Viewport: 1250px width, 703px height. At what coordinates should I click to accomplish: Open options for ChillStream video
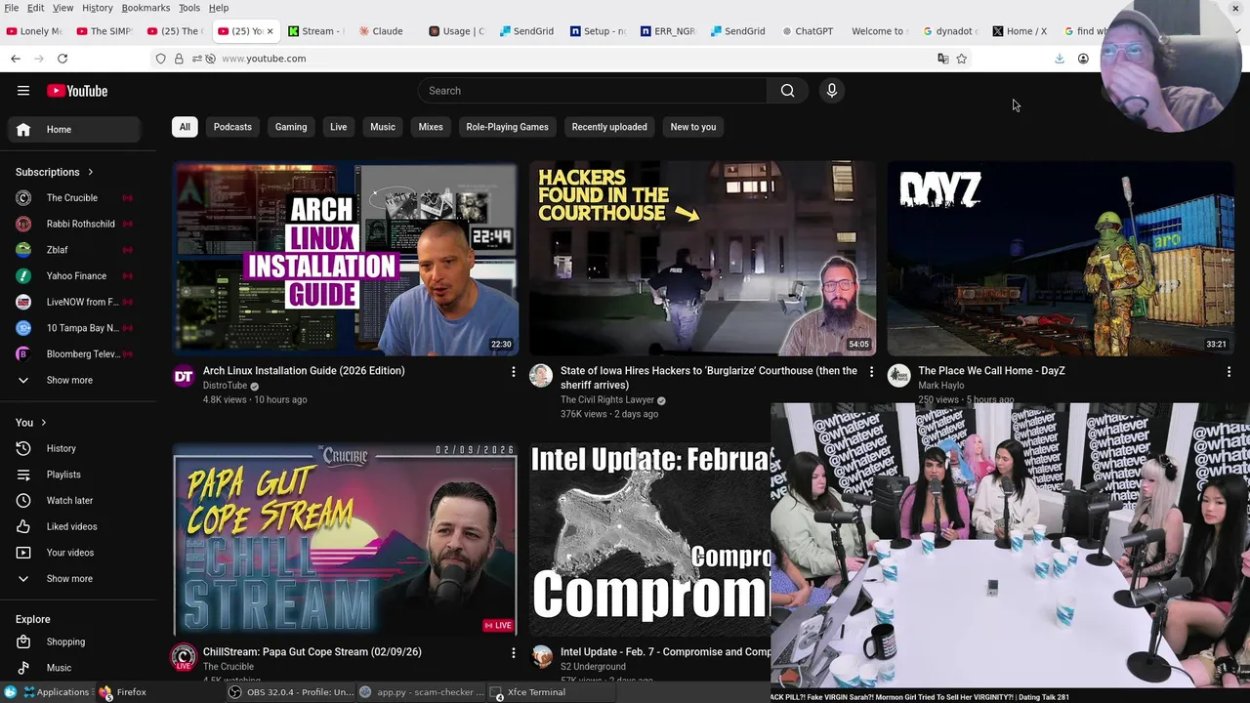coord(513,652)
